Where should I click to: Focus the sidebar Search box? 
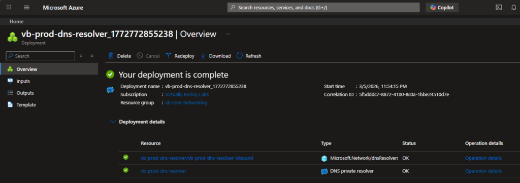pyautogui.click(x=41, y=56)
